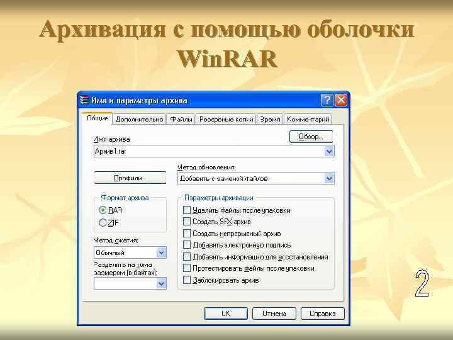453x340 pixels.
Task: Click the Отмена cancel button
Action: (274, 314)
